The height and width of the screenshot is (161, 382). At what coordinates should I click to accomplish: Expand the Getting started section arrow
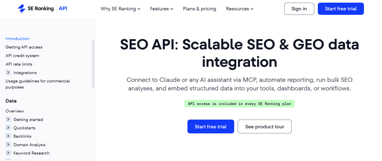[x=8, y=119]
